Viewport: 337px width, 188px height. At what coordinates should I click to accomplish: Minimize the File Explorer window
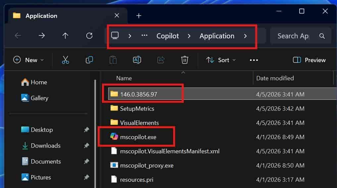279,11
